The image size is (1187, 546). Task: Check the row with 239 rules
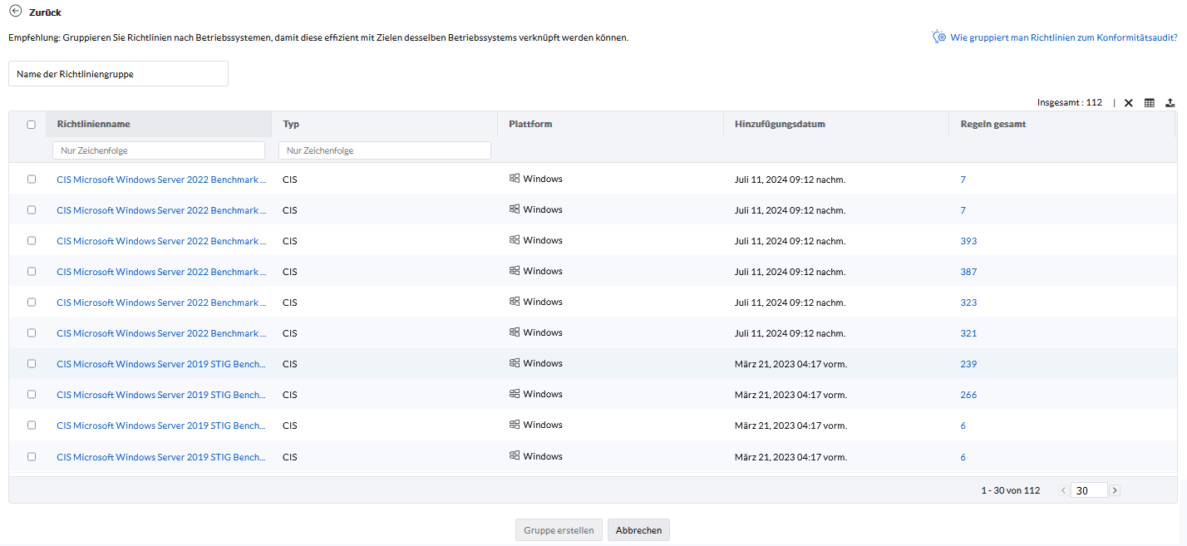pyautogui.click(x=32, y=363)
